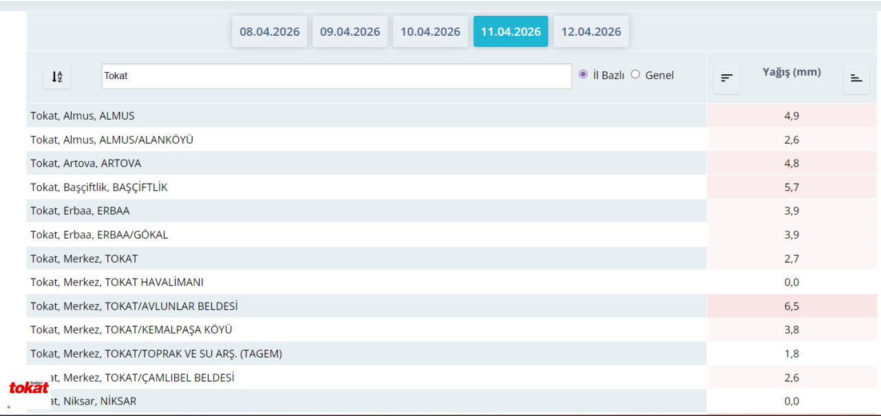Click rainfall value 3,8 for KEMALPAŞA KÖYÜ
The height and width of the screenshot is (416, 881).
pyautogui.click(x=792, y=329)
